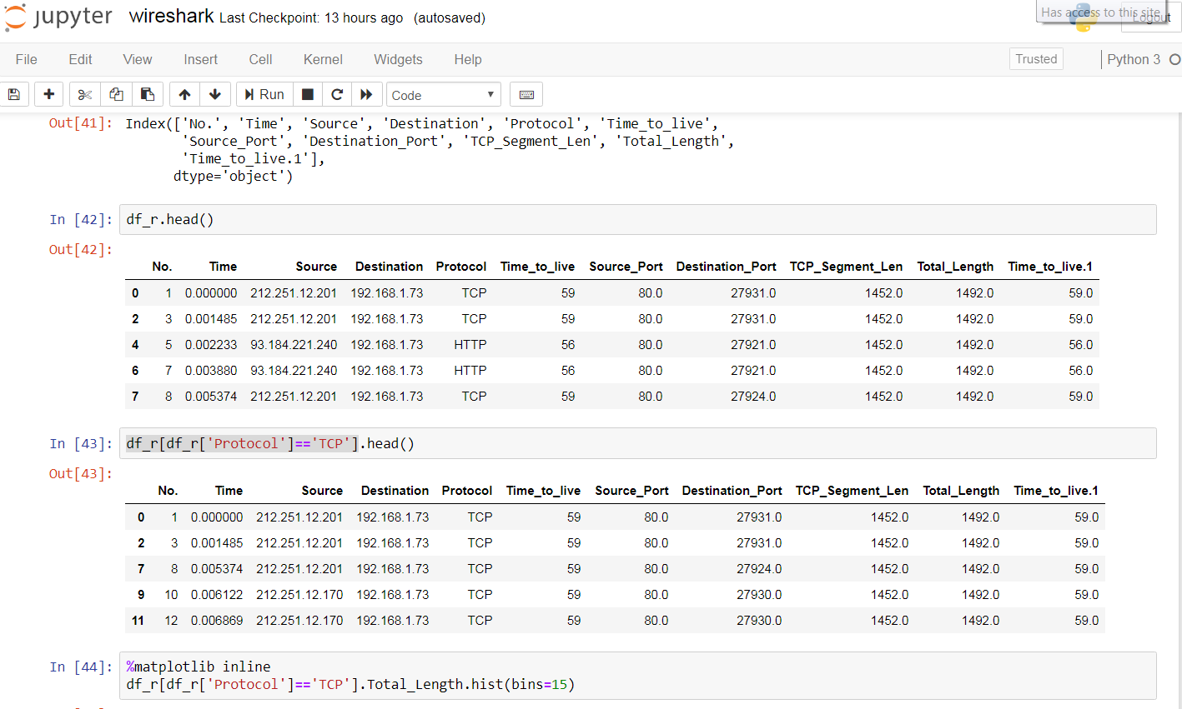Open the Widgets menu
The height and width of the screenshot is (709, 1182).
click(398, 59)
